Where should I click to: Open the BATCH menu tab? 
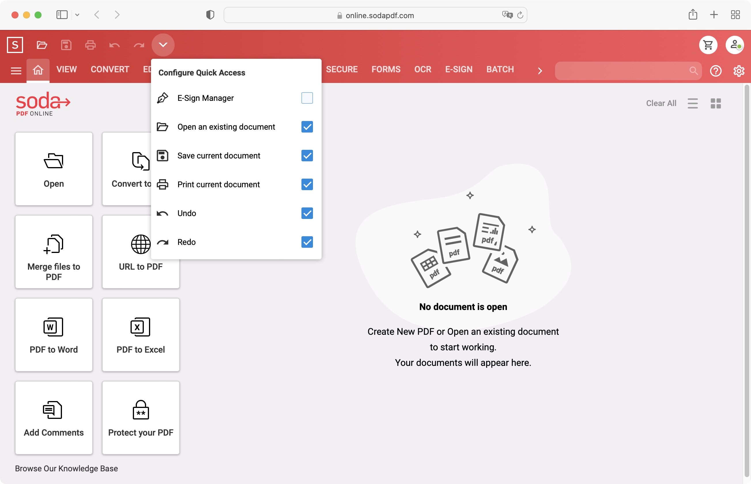[500, 69]
